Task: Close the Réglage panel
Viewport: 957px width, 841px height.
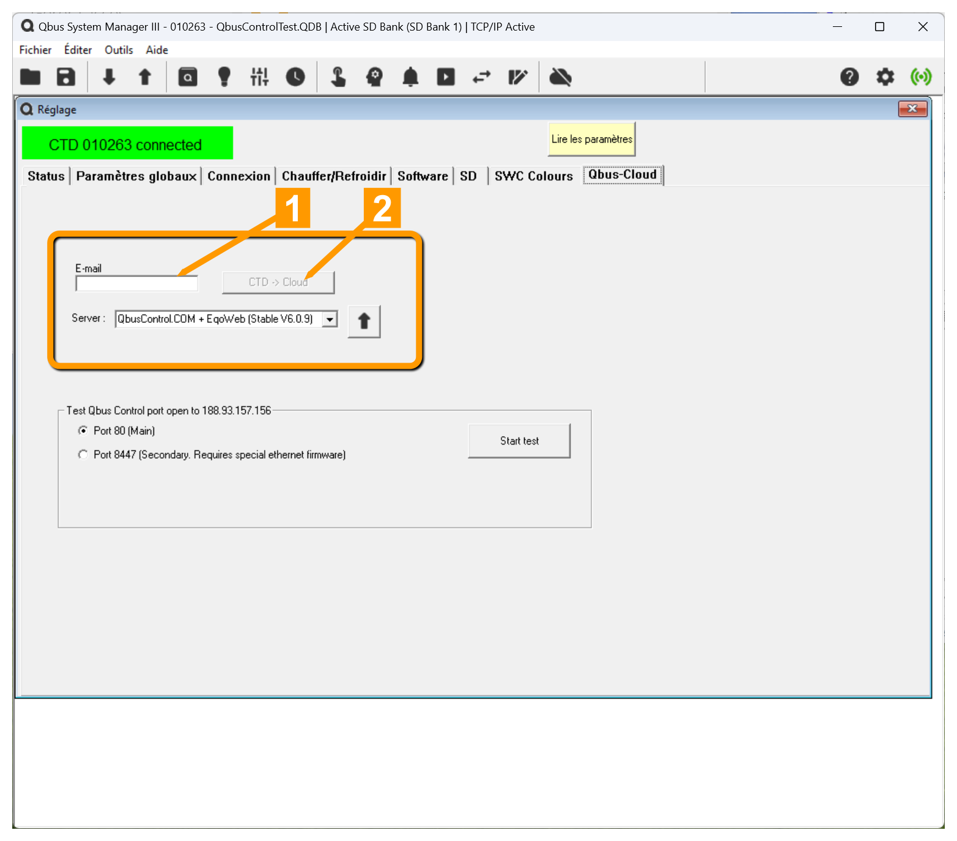Action: (912, 109)
